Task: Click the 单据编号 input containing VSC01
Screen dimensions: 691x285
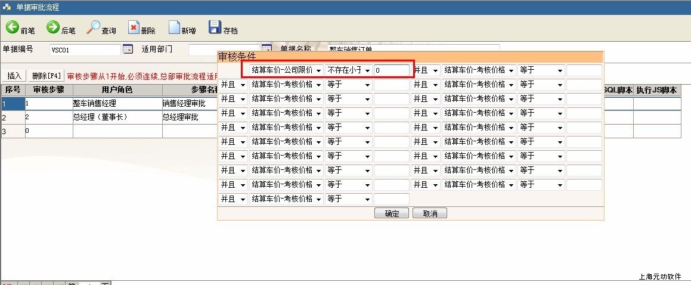Action: tap(84, 49)
